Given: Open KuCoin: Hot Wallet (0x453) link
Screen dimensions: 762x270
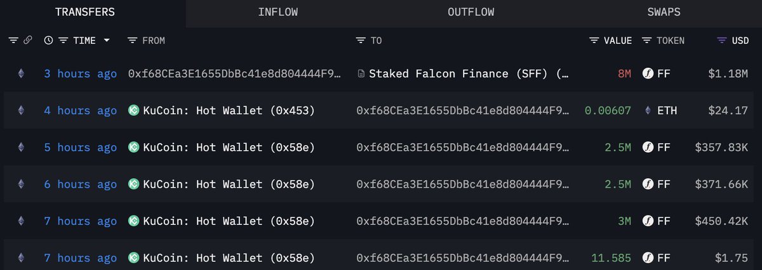Looking at the screenshot, I should 229,111.
